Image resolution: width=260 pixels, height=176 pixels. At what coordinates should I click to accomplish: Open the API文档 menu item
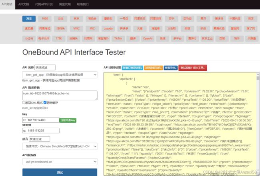pos(24,4)
